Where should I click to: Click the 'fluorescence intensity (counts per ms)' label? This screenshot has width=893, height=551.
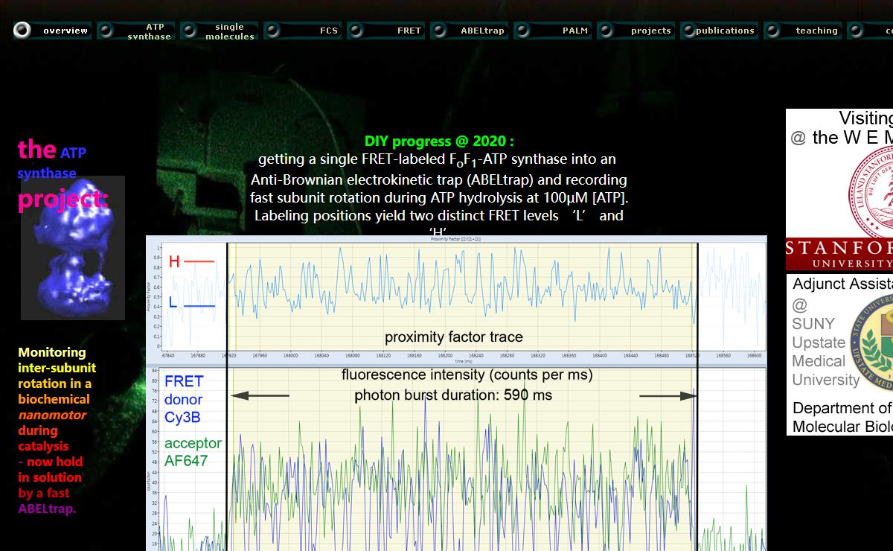click(x=467, y=375)
